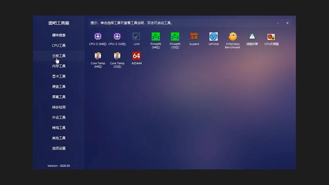Open the AIDA64 tool icon
Screen dimensions: 329x185
[136, 56]
